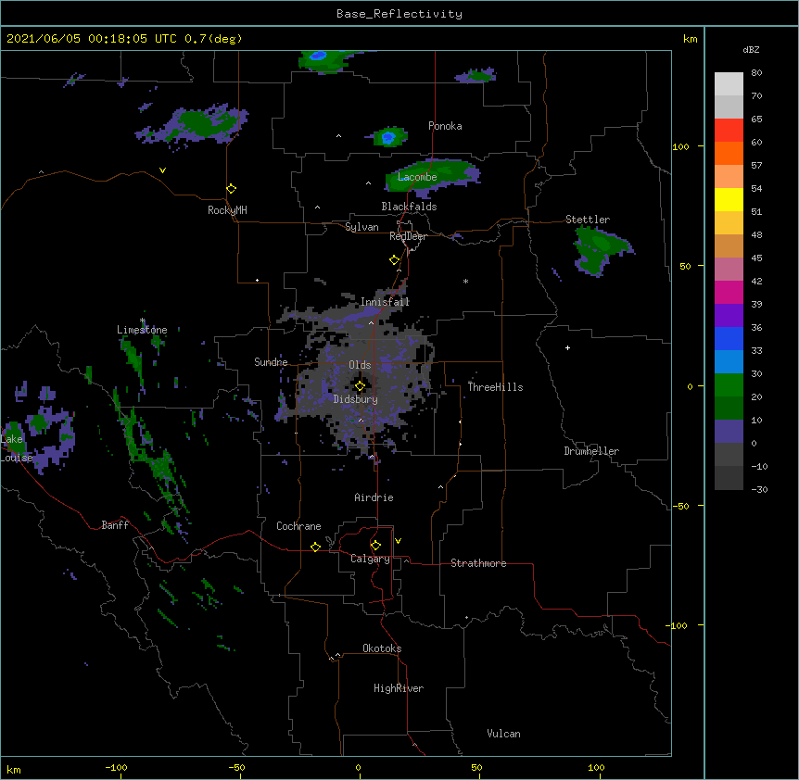Pick the magenta swatch in the dBZ legend

coord(729,292)
